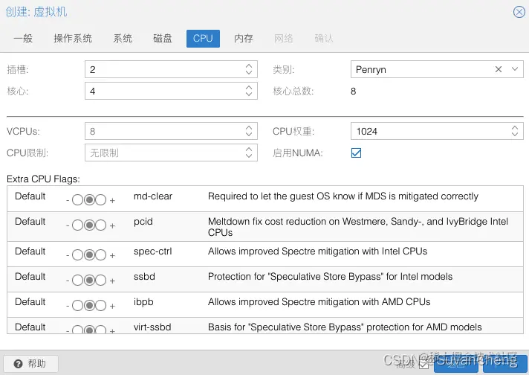
Task: Increase CPU权重 with the up arrow
Action: pyautogui.click(x=514, y=128)
